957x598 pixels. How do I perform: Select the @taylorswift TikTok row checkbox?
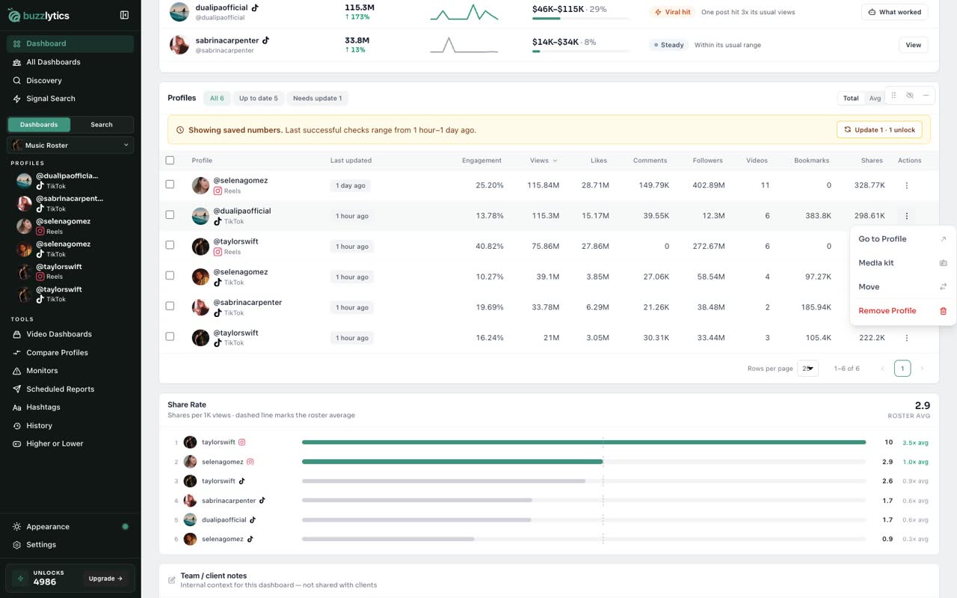coord(170,336)
